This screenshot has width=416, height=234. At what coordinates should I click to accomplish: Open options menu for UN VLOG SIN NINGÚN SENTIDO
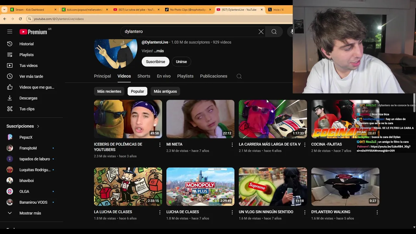pos(305,212)
